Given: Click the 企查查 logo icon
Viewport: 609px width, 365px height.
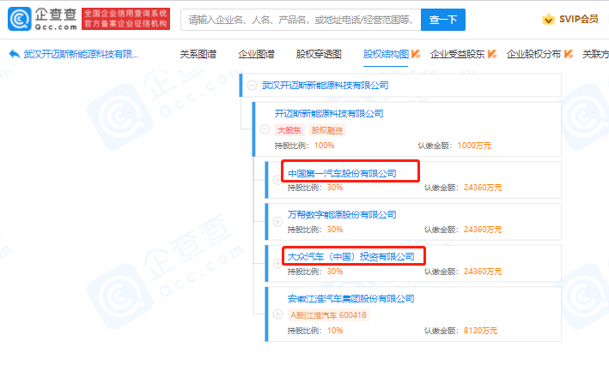Looking at the screenshot, I should [20, 19].
